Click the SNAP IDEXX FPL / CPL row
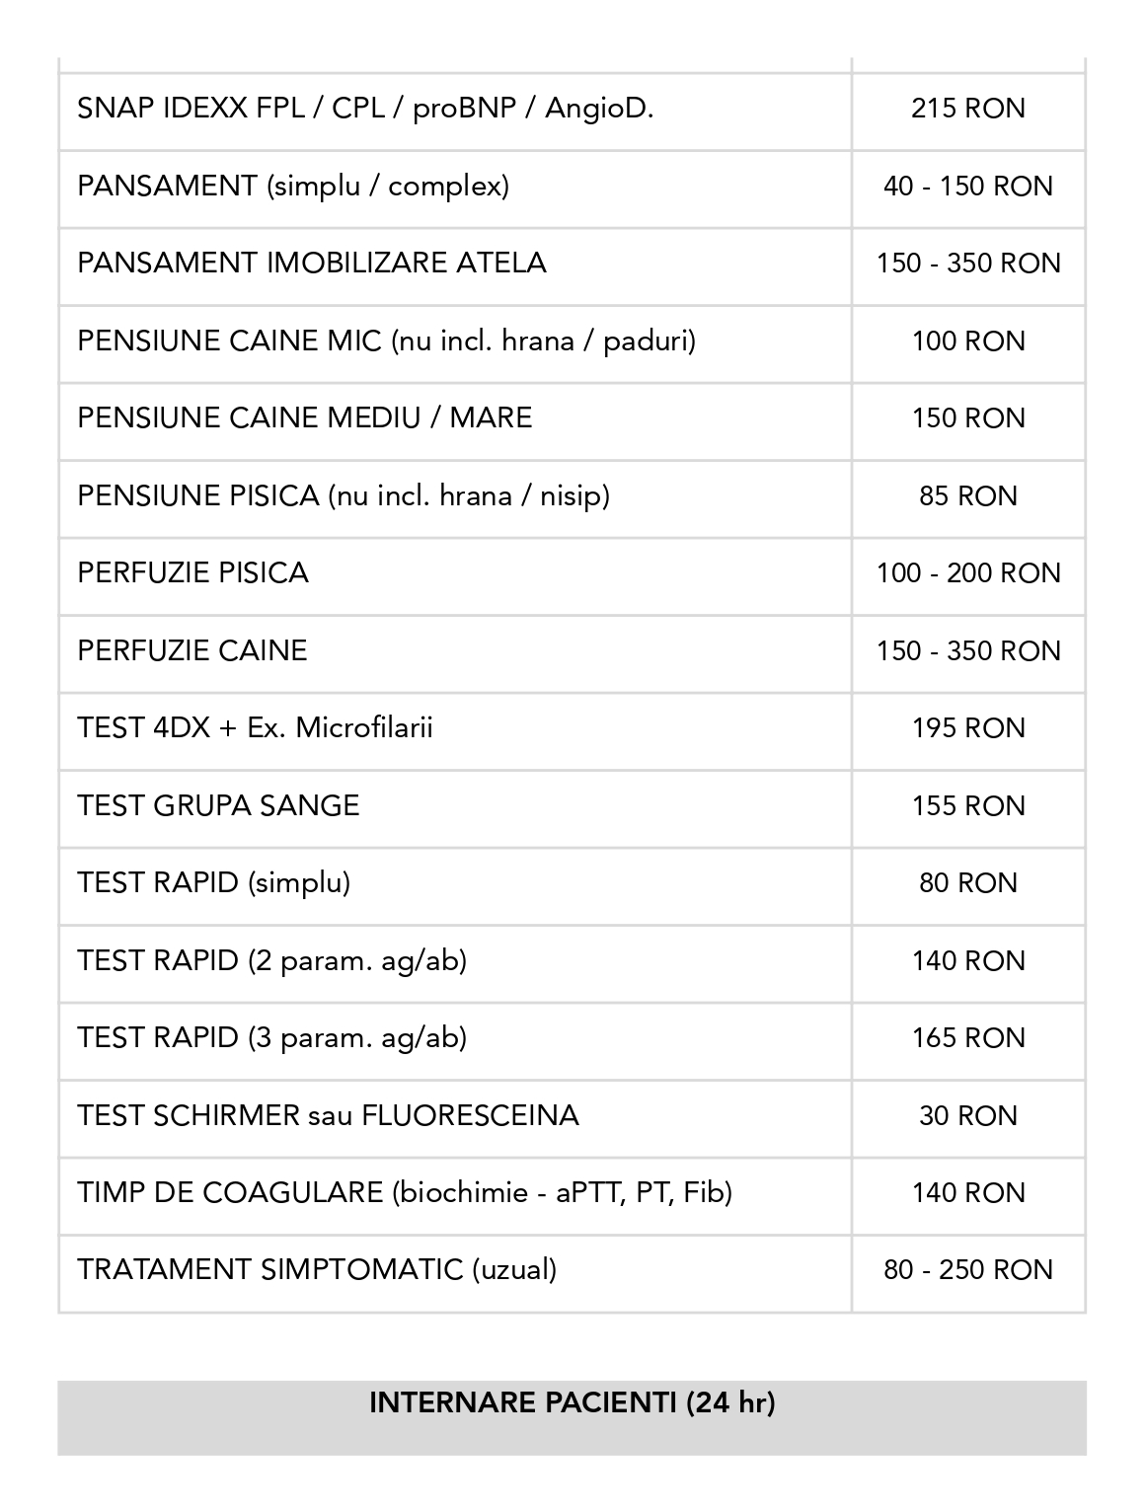1146x1512 pixels. tap(365, 109)
